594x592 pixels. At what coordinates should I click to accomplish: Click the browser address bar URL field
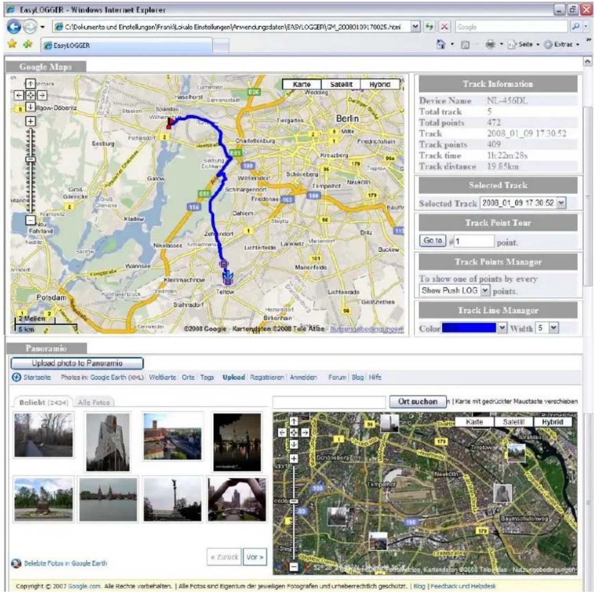[232, 27]
